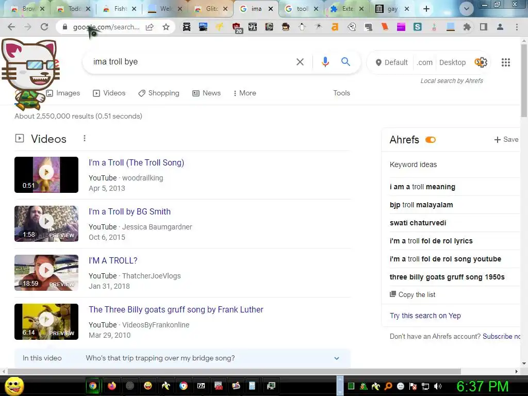The width and height of the screenshot is (528, 396).
Task: Open "I'm a Troll (The Troll Song)" link
Action: click(136, 162)
